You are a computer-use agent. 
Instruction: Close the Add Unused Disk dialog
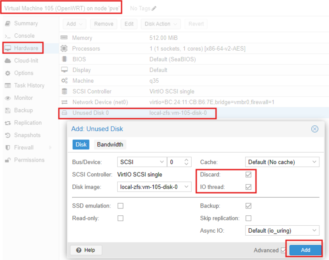point(315,129)
